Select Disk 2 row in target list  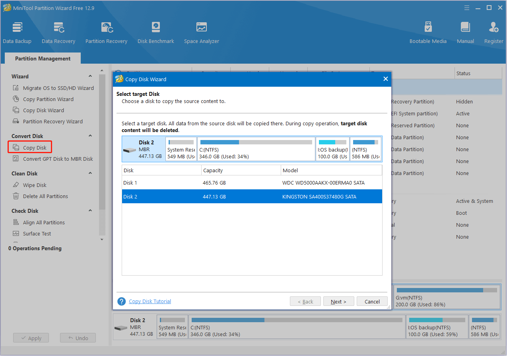[x=252, y=196]
